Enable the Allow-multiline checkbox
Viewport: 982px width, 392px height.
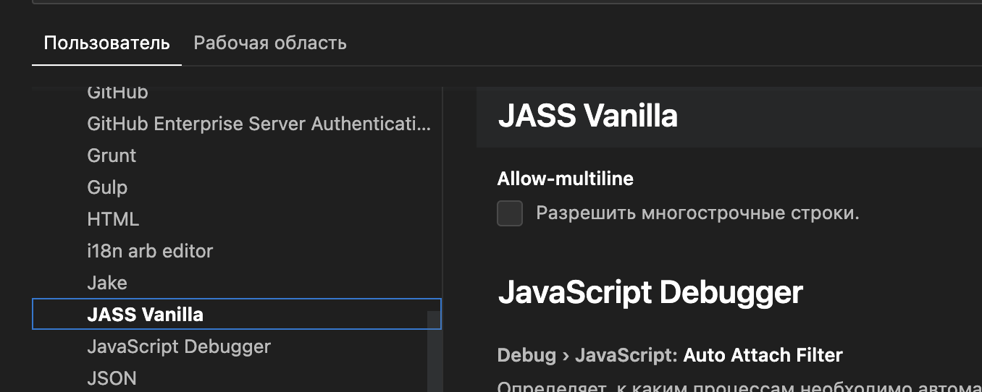[x=510, y=213]
